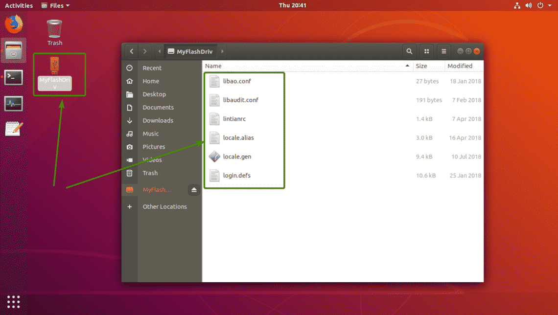Click the network icon in the top bar

pyautogui.click(x=517, y=5)
